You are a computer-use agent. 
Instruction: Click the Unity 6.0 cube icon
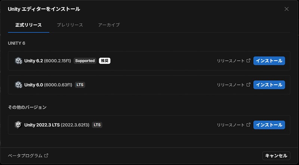[x=18, y=85]
